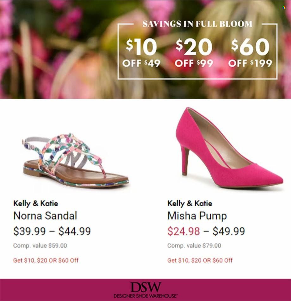Open the pump's Get $10, $20 OR $60 Off promo
Screen dimensions: 291x301
click(200, 260)
